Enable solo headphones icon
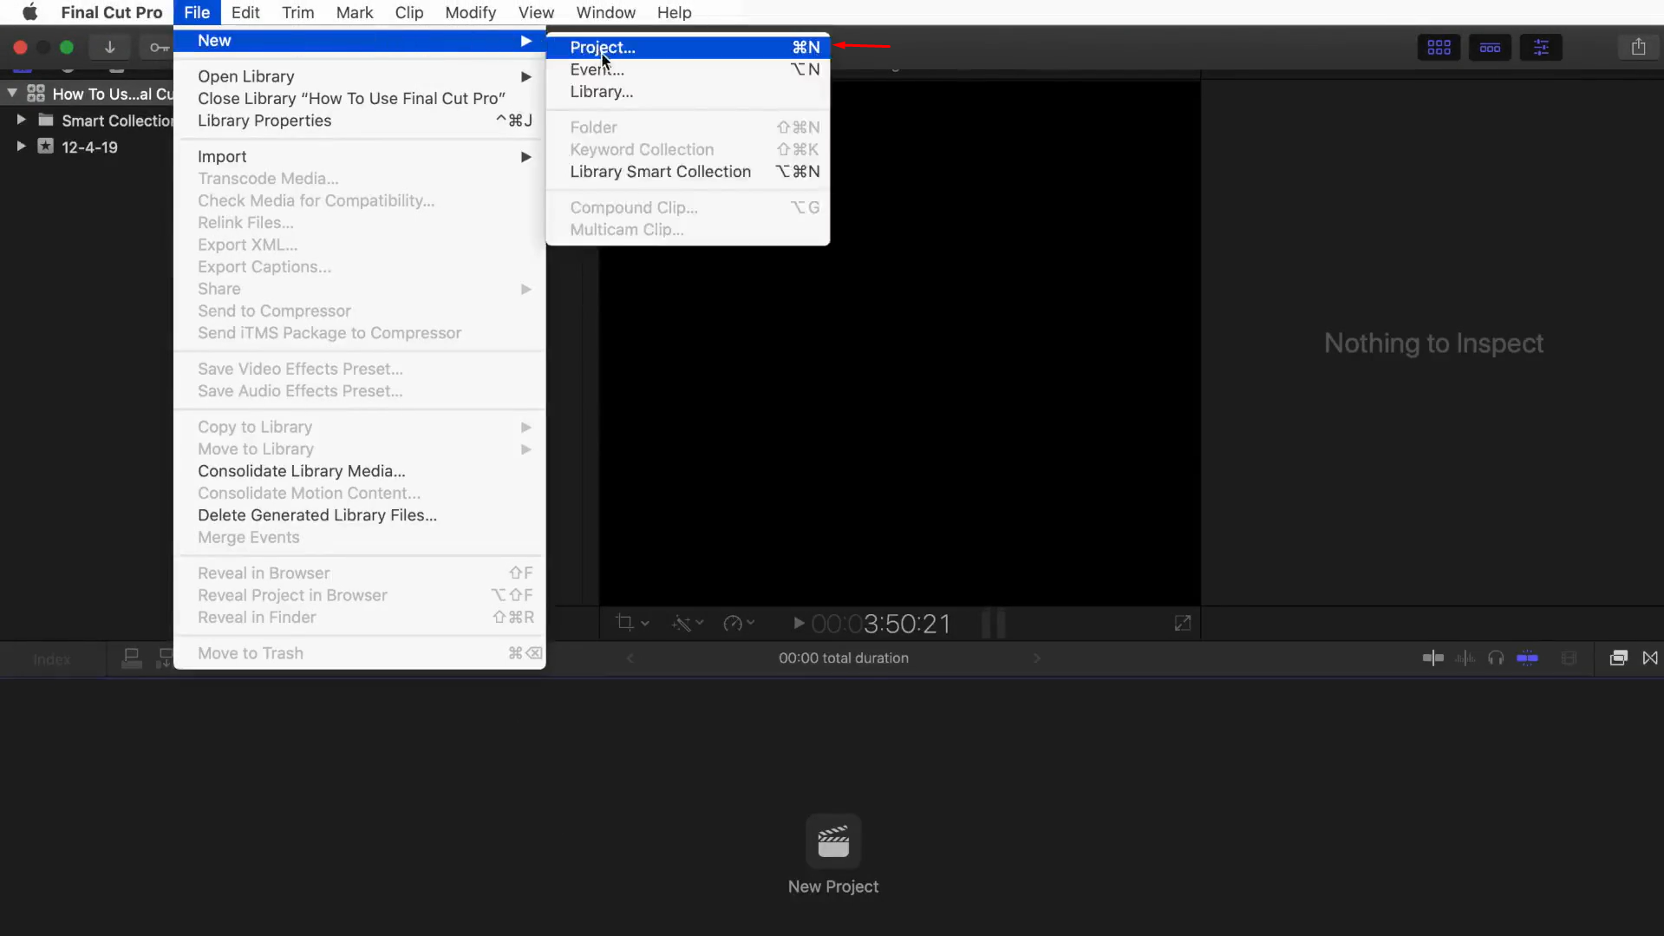The width and height of the screenshot is (1664, 936). pyautogui.click(x=1497, y=658)
